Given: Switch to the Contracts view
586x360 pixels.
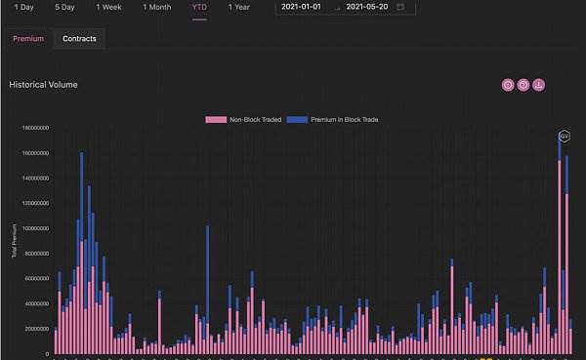Looking at the screenshot, I should tap(79, 38).
